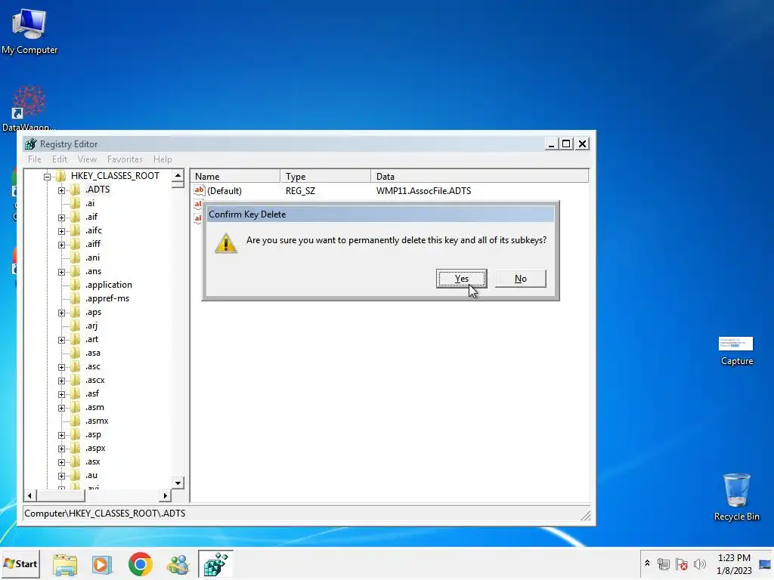Screen dimensions: 774x580
Task: Open the My Computer desktop icon
Action: tap(29, 32)
